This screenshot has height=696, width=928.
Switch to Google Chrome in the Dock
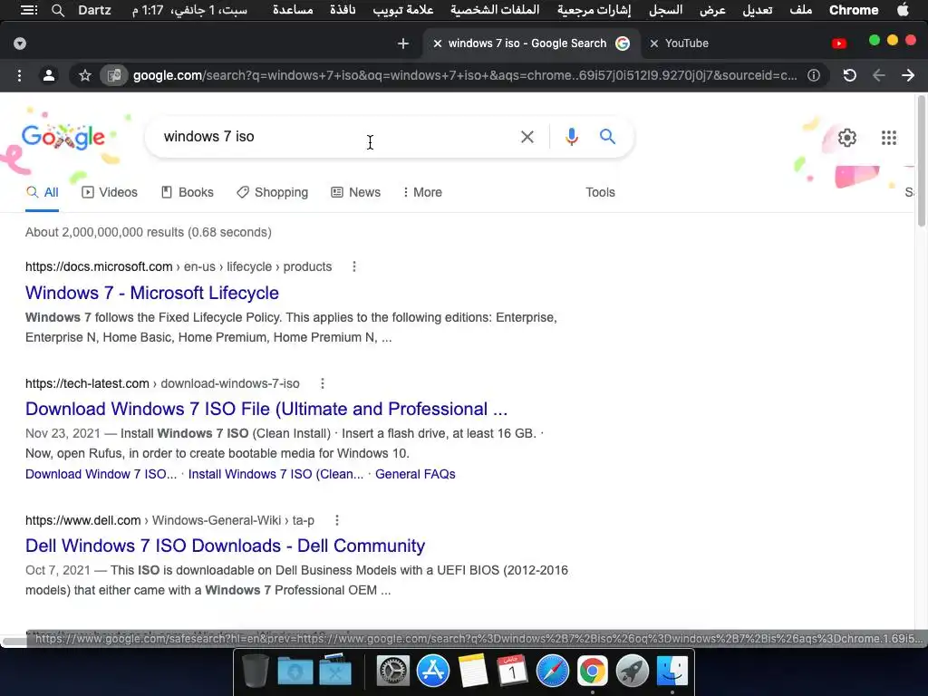coord(593,672)
